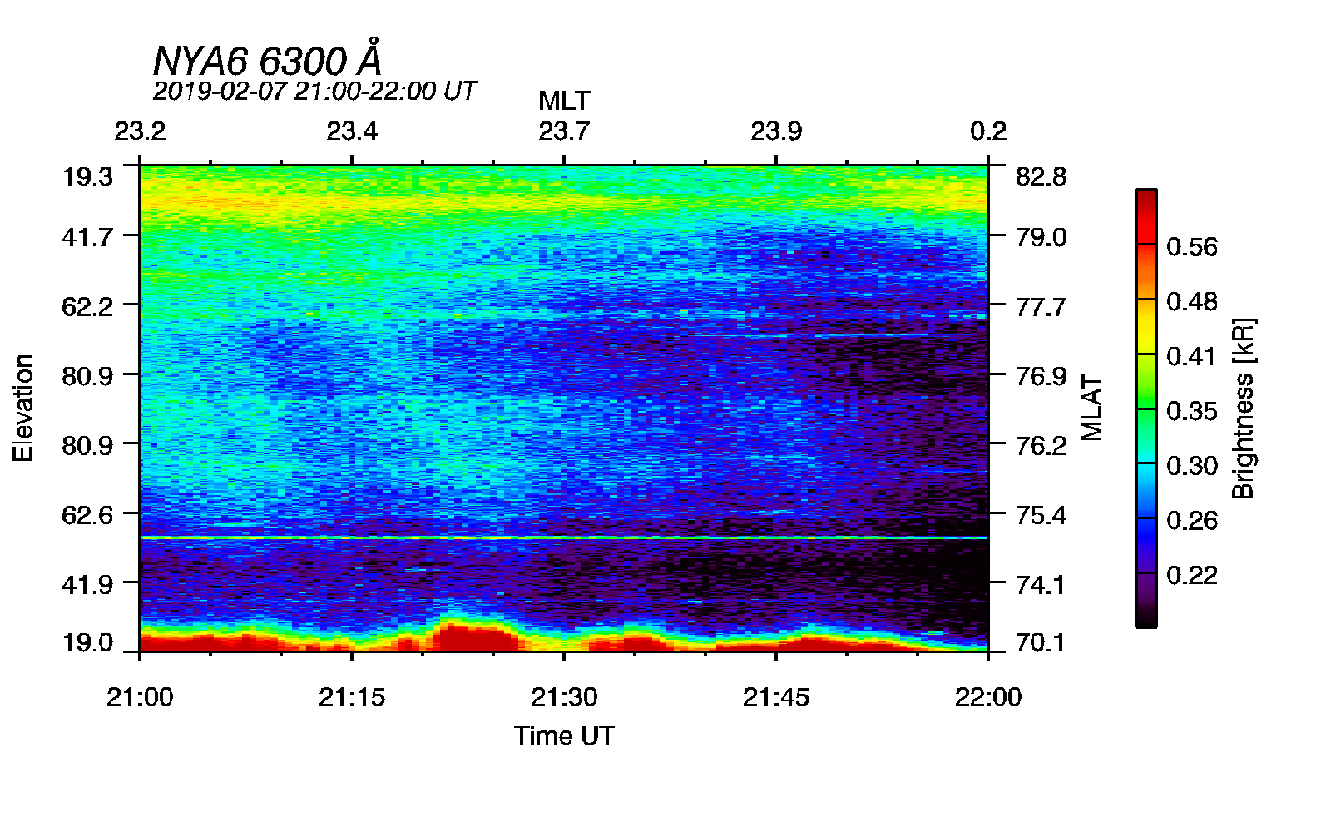
Task: Click the colorbar value "0.35"
Action: [x=1192, y=411]
